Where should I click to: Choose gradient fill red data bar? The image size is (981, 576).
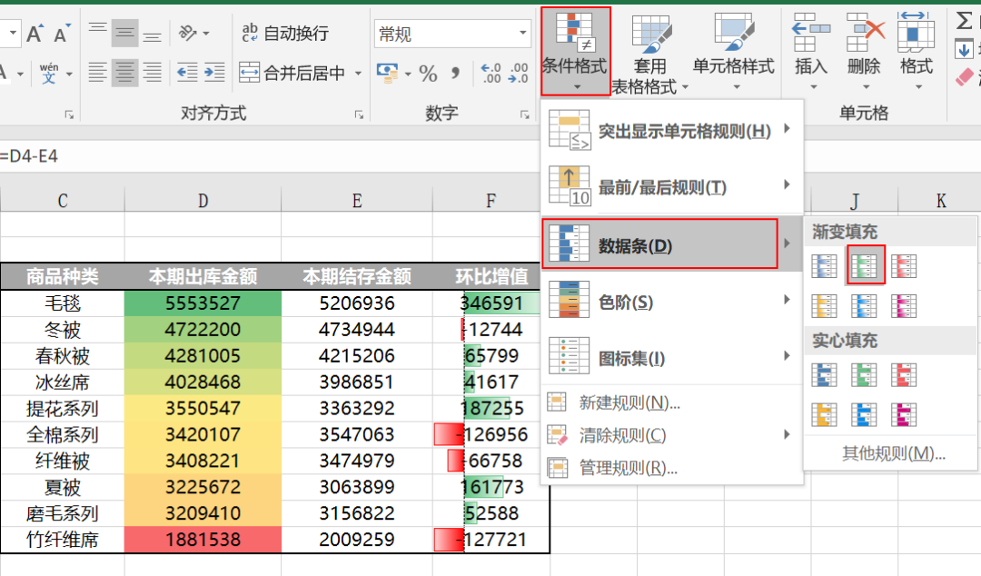click(904, 266)
